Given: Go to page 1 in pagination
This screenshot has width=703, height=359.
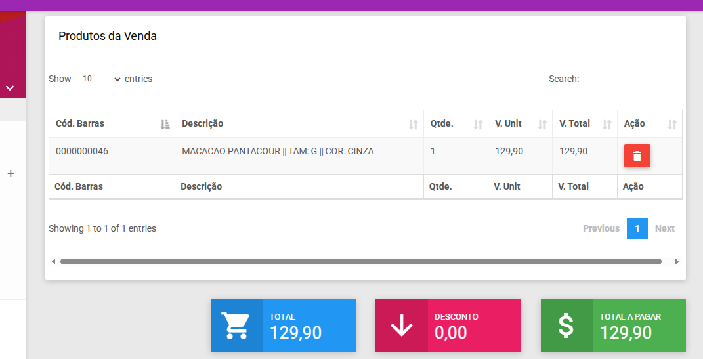Looking at the screenshot, I should tap(637, 228).
